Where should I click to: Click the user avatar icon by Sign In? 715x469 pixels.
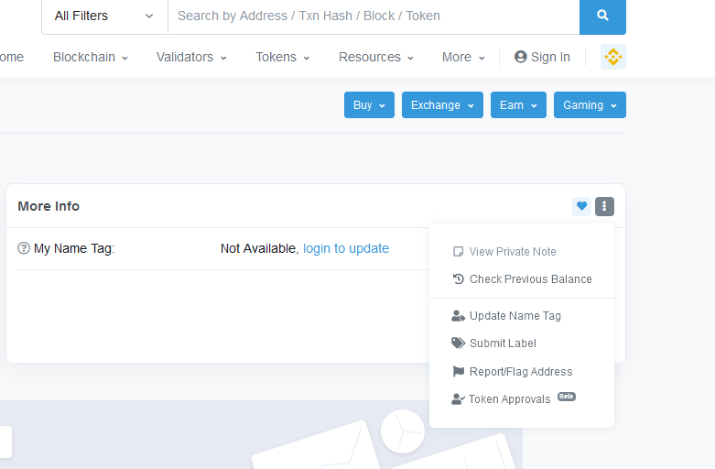(520, 57)
